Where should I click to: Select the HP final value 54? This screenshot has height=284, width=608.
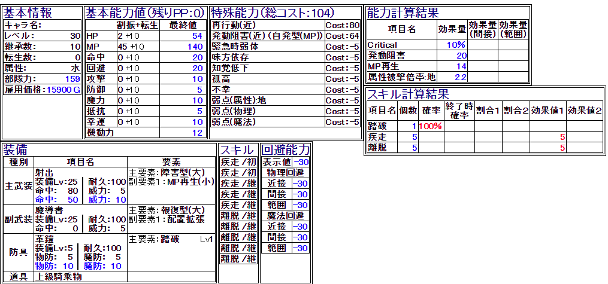pyautogui.click(x=197, y=36)
